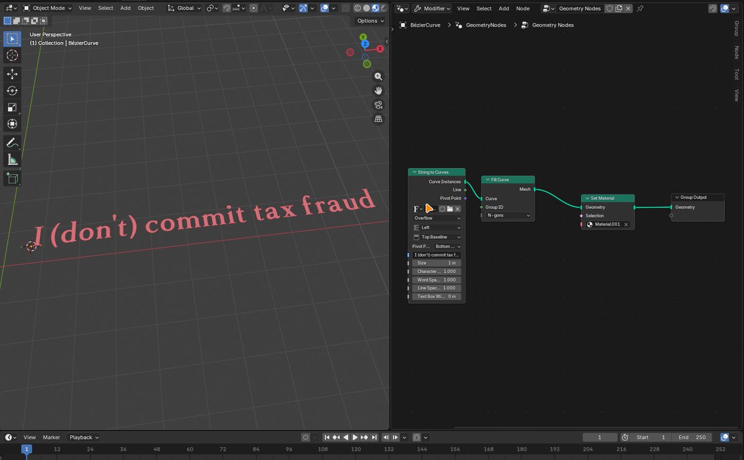Click the string text input field
The width and height of the screenshot is (744, 460).
coord(436,255)
